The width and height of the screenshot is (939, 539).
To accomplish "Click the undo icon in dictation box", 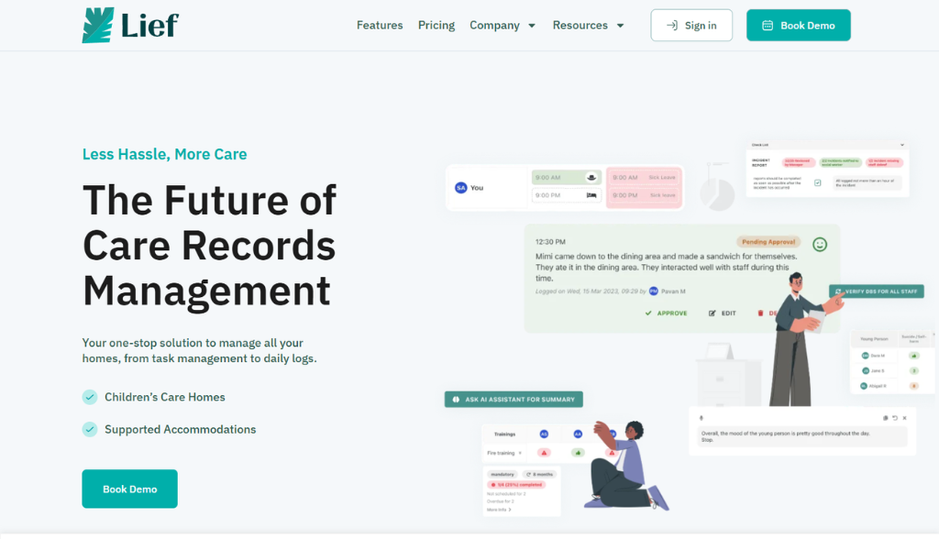I will [894, 418].
